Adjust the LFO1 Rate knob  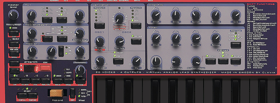(x=31, y=15)
